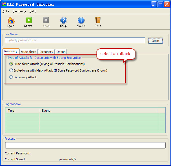The height and width of the screenshot is (166, 171).
Task: Click the Open toolbar icon
Action: (11, 22)
